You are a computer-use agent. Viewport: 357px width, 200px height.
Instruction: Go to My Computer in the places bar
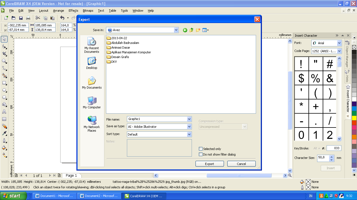click(x=92, y=103)
